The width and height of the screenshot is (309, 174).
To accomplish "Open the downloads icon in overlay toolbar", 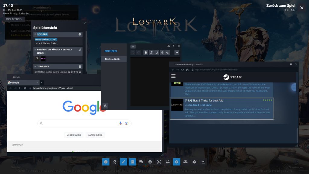I will point(150,162).
